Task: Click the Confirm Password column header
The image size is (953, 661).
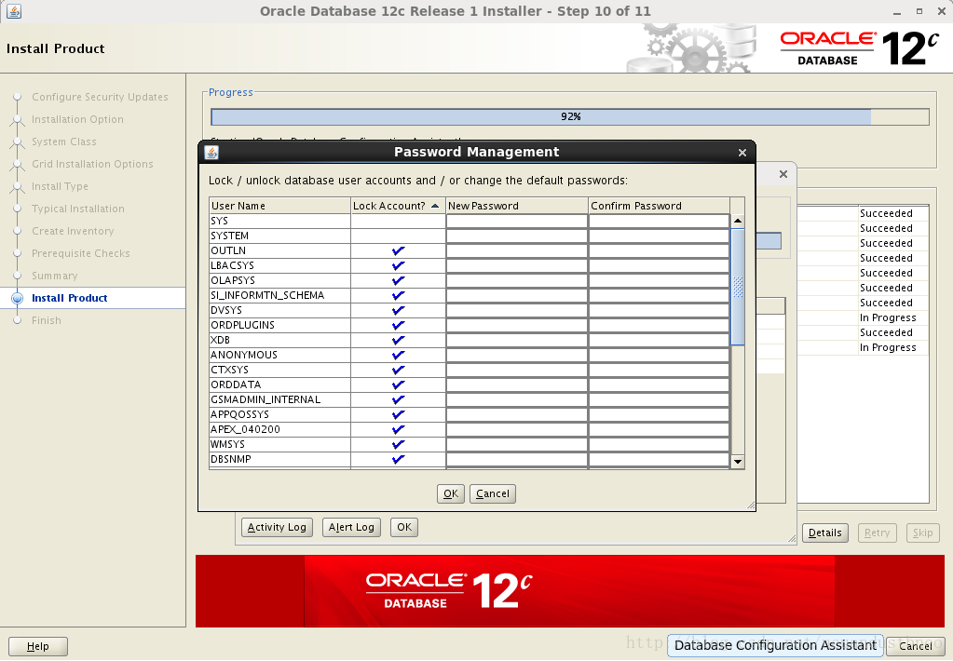Action: 660,206
